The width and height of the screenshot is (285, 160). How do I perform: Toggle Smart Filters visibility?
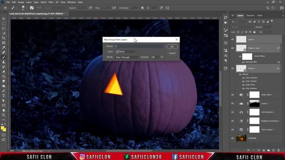tap(240, 56)
